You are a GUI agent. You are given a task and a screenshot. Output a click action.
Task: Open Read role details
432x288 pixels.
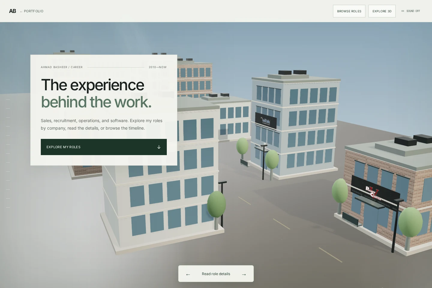[216, 274]
